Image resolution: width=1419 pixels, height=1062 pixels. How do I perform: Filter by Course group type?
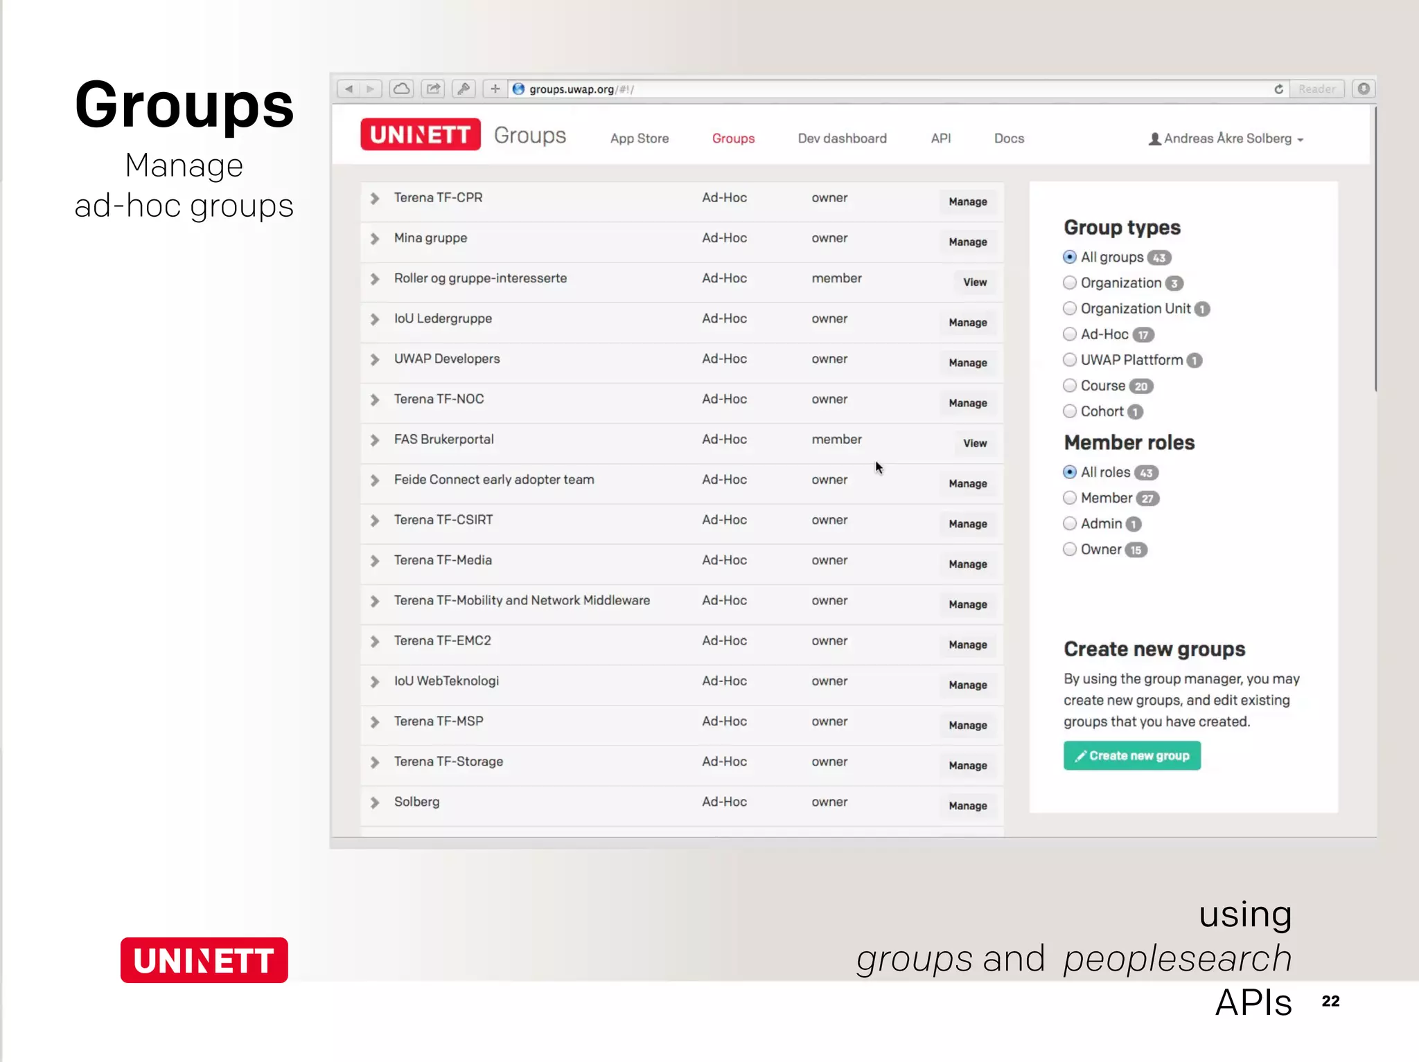1069,386
